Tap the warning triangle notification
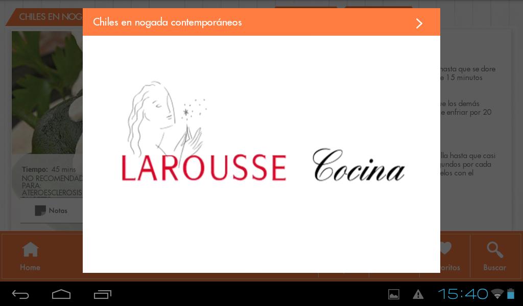Image resolution: width=523 pixels, height=306 pixels. click(x=418, y=294)
